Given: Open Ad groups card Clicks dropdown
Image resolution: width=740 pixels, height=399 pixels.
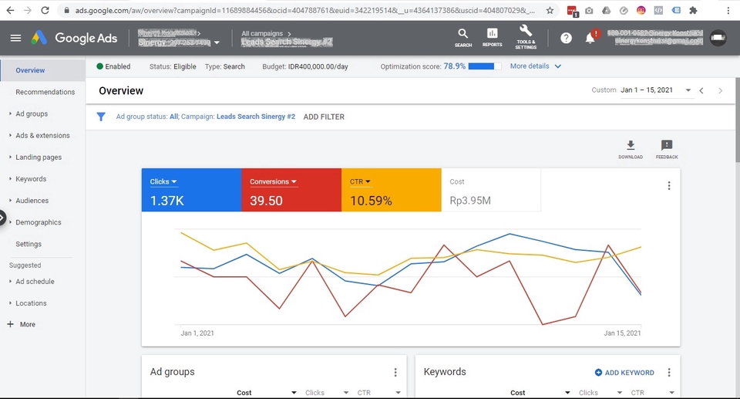Looking at the screenshot, I should click(346, 392).
